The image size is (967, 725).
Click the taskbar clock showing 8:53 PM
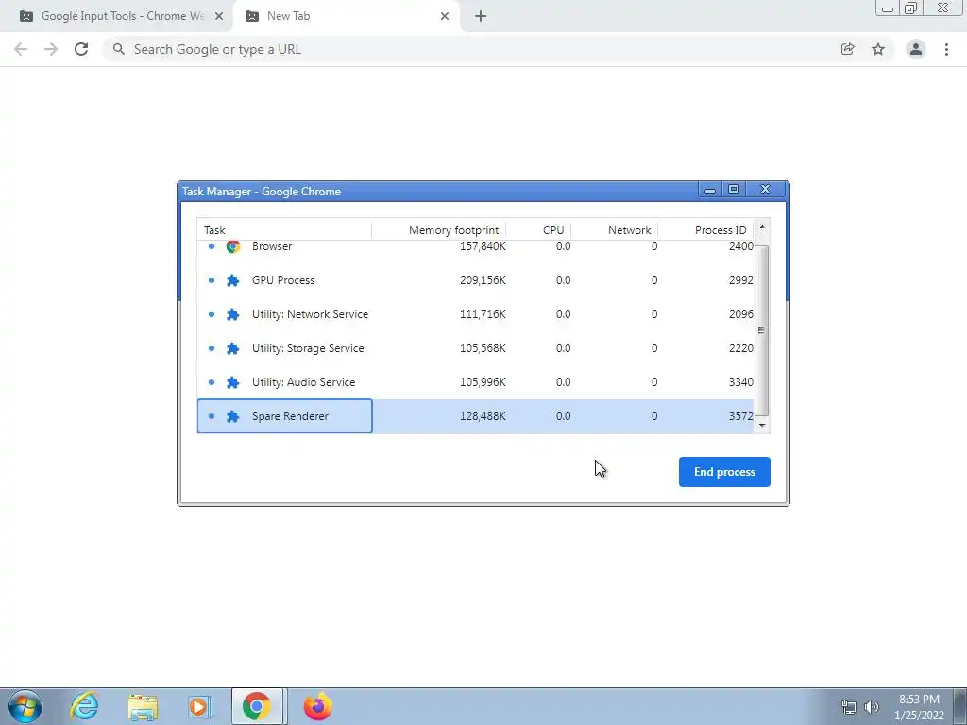[x=919, y=707]
